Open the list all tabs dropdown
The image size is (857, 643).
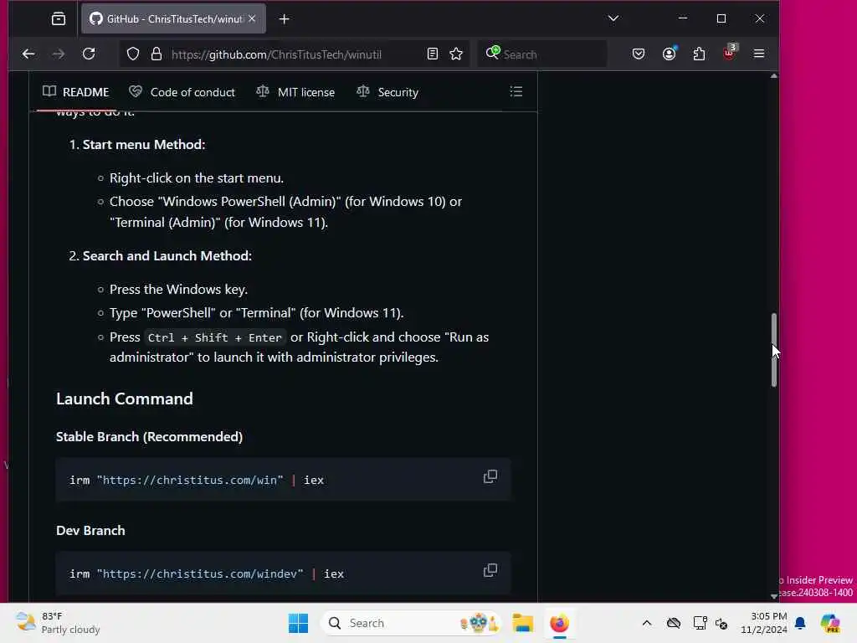613,18
